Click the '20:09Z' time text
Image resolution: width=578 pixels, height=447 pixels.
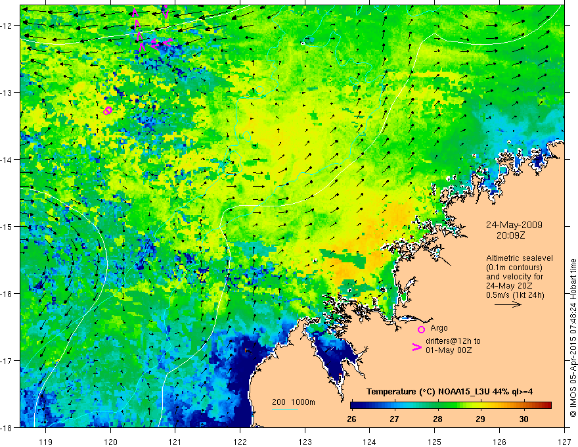(x=510, y=235)
